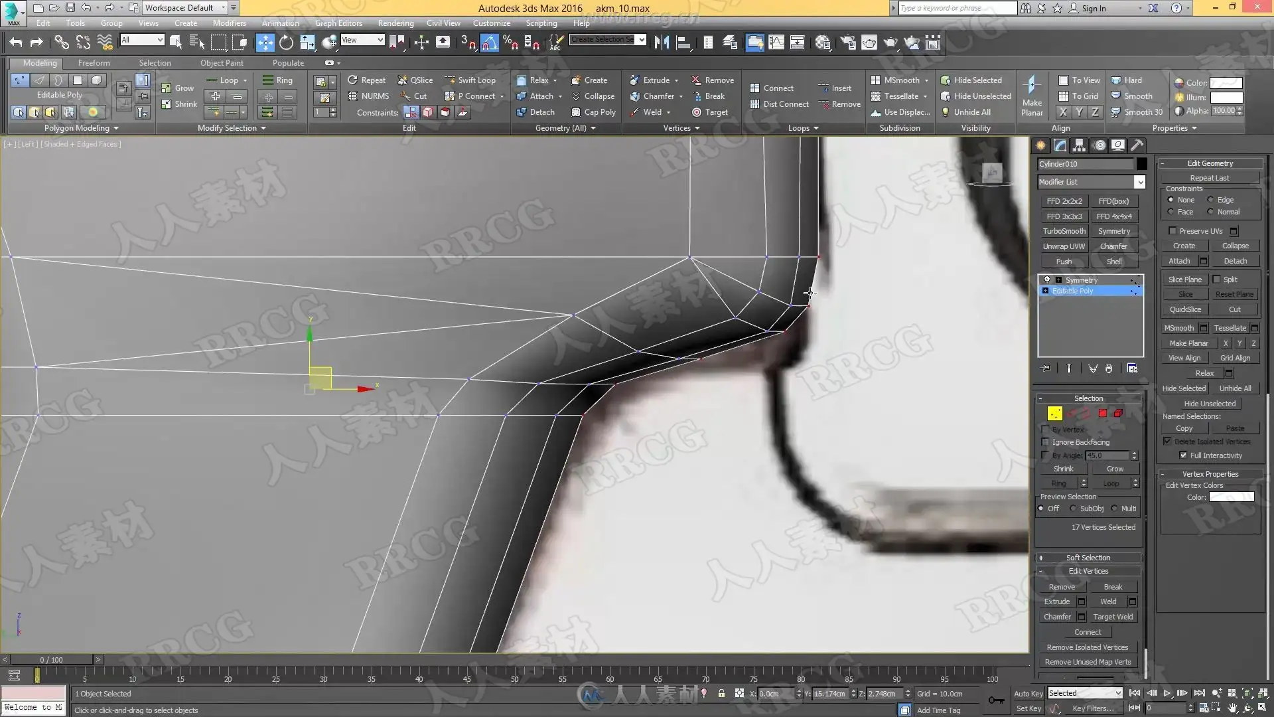Image resolution: width=1274 pixels, height=717 pixels.
Task: Click the Render Setup teapot icon
Action: point(847,42)
